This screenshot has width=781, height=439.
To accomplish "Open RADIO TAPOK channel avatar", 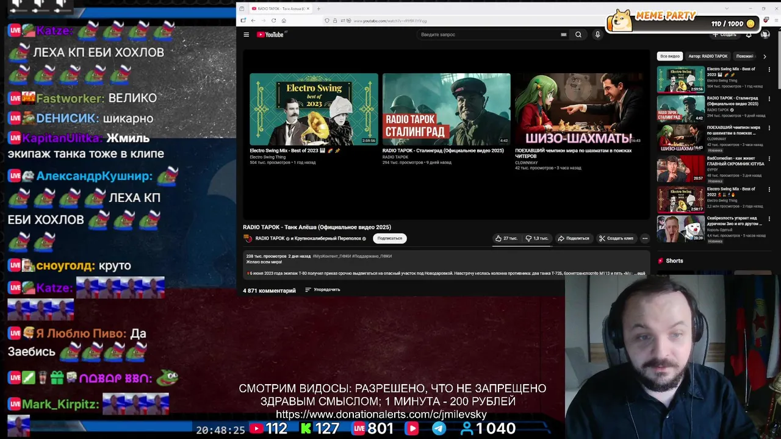I will (248, 238).
